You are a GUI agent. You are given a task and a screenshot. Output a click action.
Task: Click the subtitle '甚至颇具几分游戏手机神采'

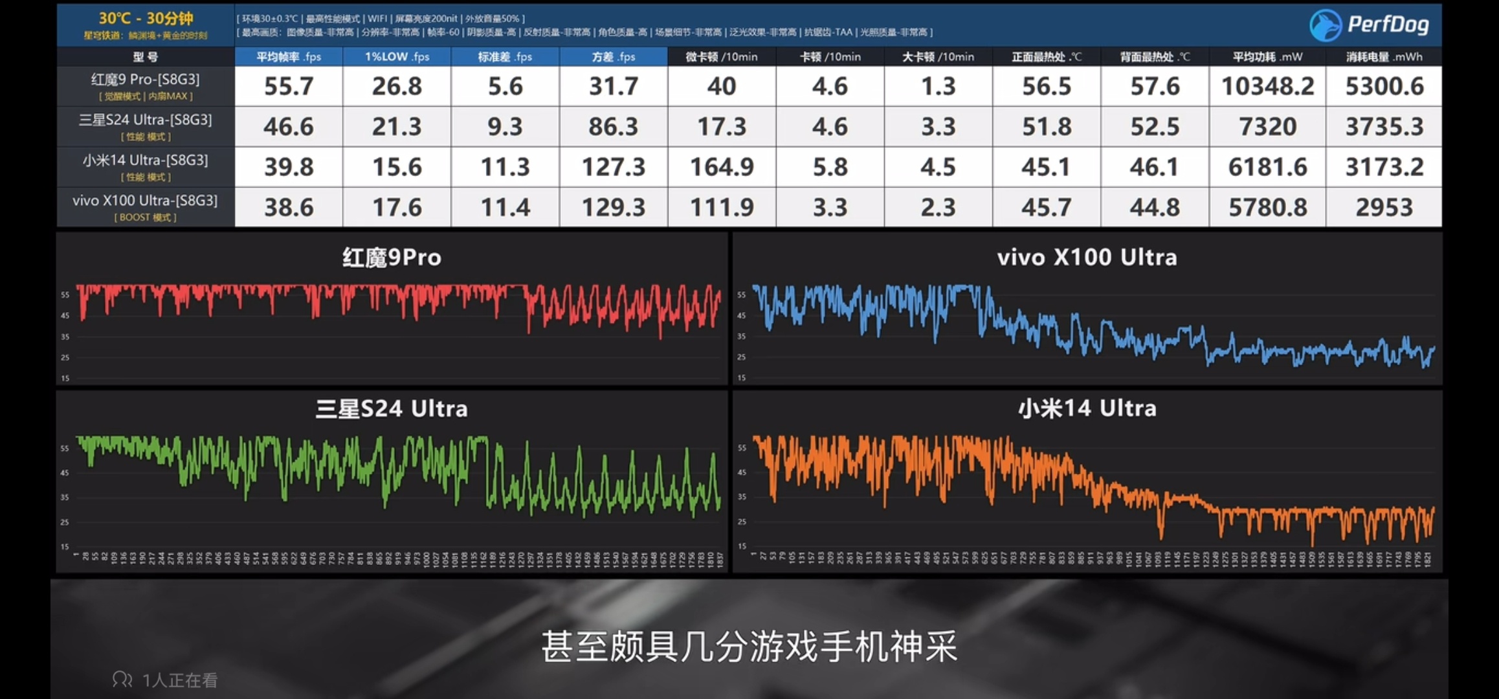749,646
